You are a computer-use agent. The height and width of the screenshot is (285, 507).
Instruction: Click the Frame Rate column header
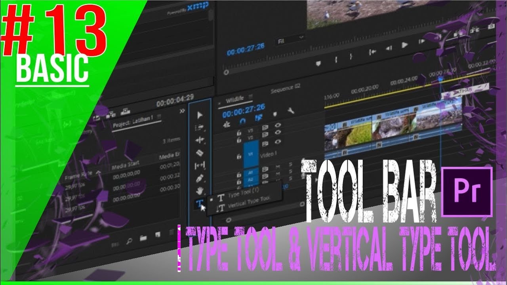click(x=78, y=175)
